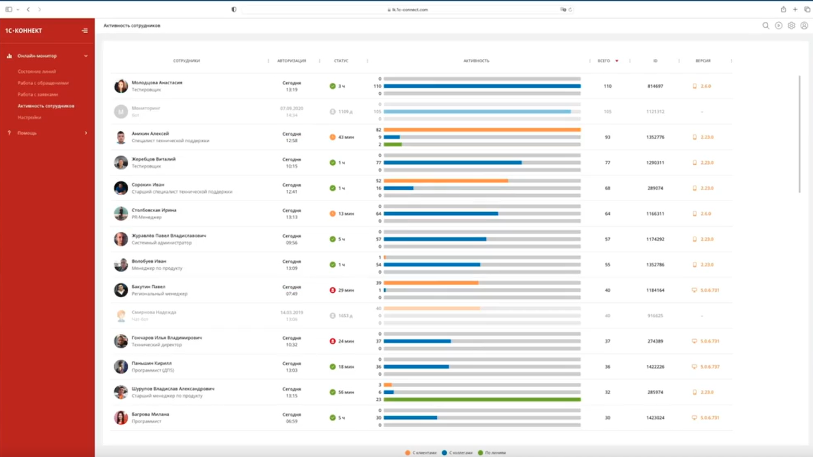Expand the Помощь menu arrow
Screen dimensions: 813x457
[86, 133]
